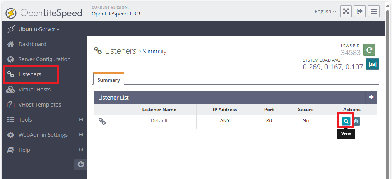Expand Help submenu plus icon

coord(81,150)
